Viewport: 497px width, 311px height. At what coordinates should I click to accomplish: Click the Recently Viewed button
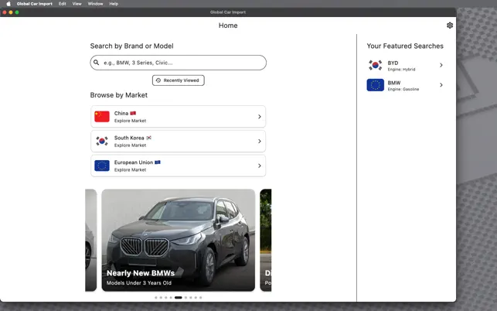(x=178, y=80)
